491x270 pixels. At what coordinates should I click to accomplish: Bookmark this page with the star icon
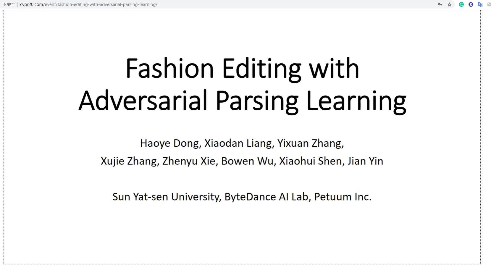click(450, 4)
